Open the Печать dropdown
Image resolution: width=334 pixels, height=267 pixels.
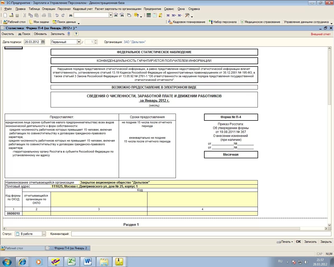pyautogui.click(x=285, y=242)
